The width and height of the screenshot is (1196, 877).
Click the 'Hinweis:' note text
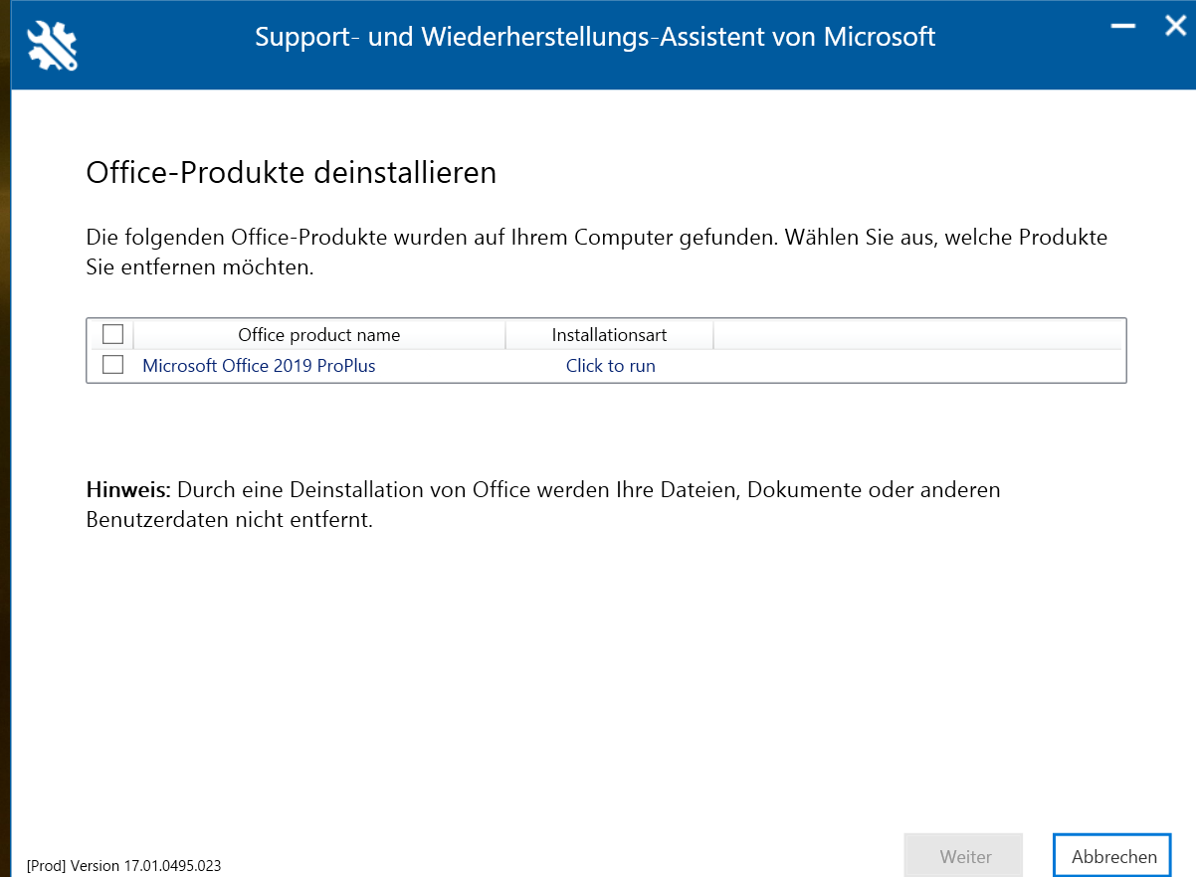(129, 490)
